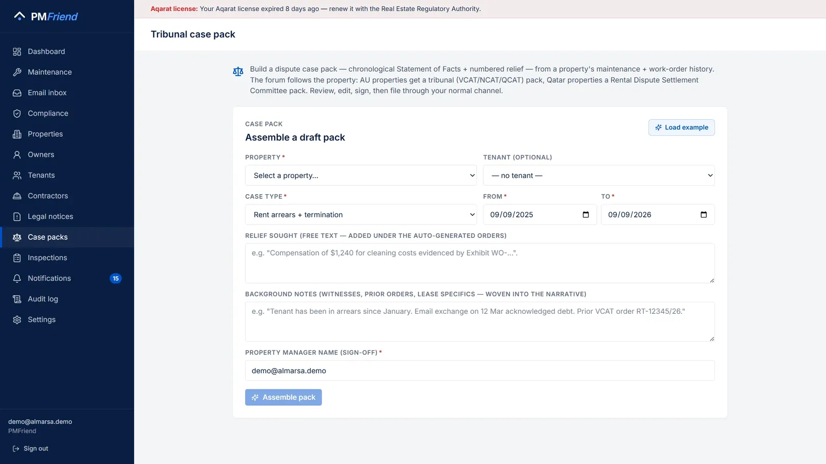826x464 pixels.
Task: Go to Dashboard in sidebar
Action: coord(67,52)
